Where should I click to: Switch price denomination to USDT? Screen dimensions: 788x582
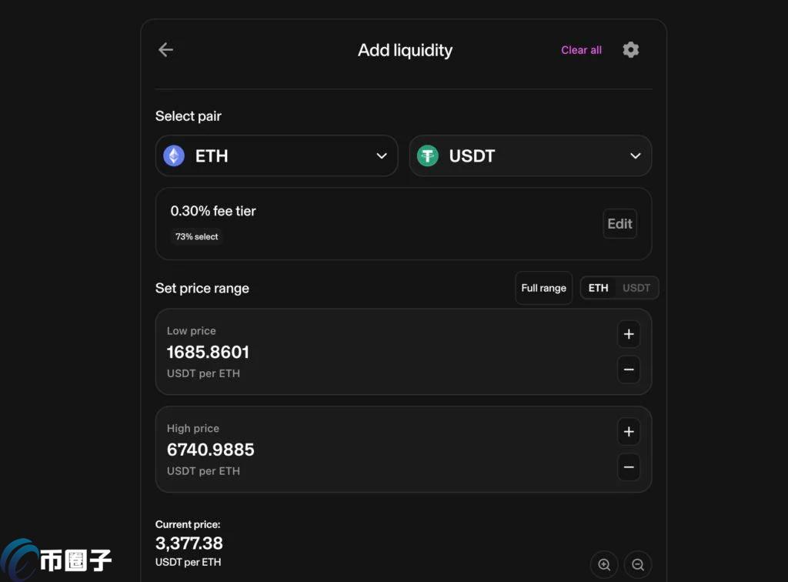pos(636,288)
